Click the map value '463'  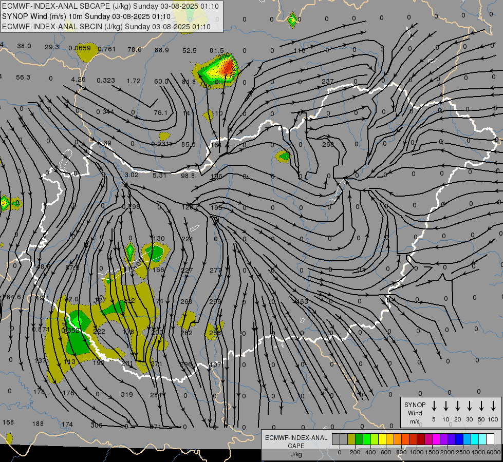tap(302, 301)
